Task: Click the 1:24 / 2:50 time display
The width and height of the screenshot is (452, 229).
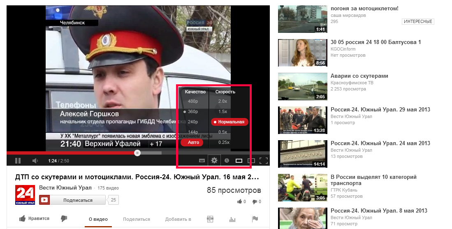Action: pos(58,161)
